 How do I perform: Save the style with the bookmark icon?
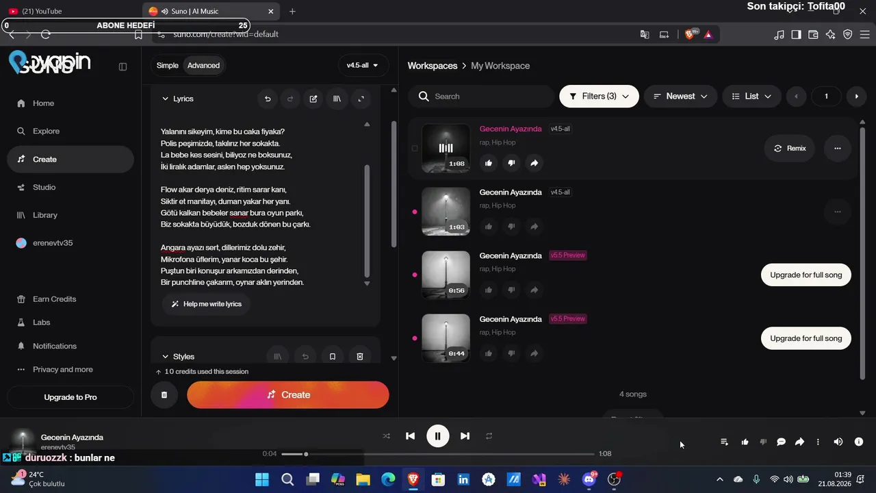(333, 356)
